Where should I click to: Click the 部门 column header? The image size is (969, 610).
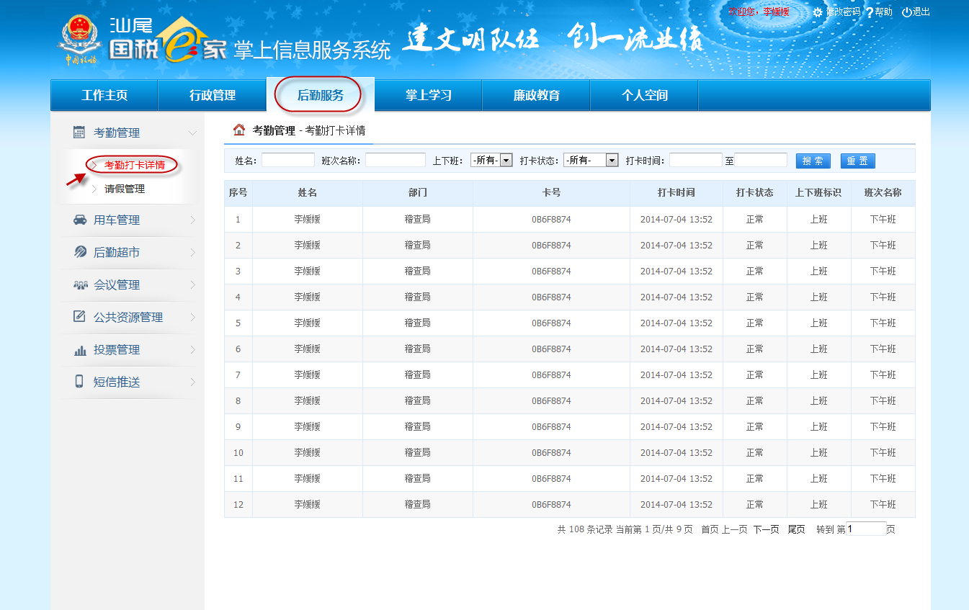418,193
